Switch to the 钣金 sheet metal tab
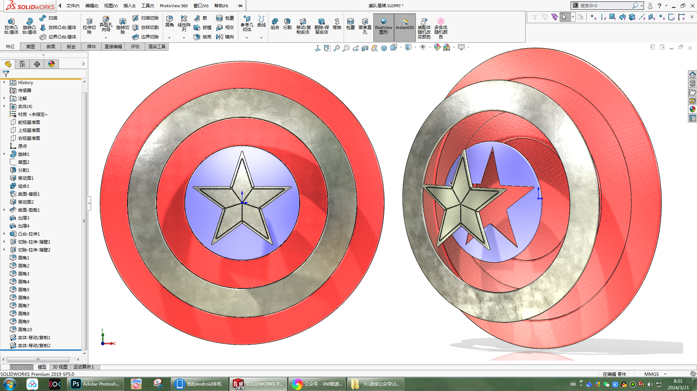This screenshot has width=697, height=391. point(71,46)
